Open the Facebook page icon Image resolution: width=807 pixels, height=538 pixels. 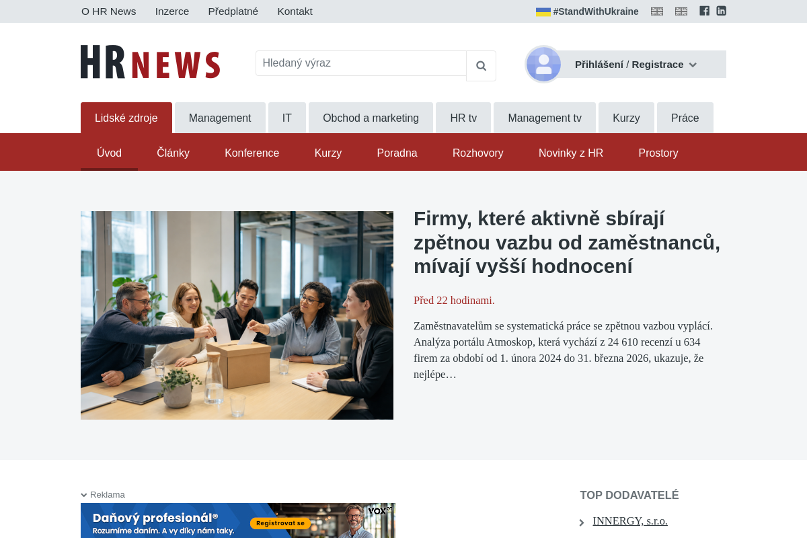(704, 11)
